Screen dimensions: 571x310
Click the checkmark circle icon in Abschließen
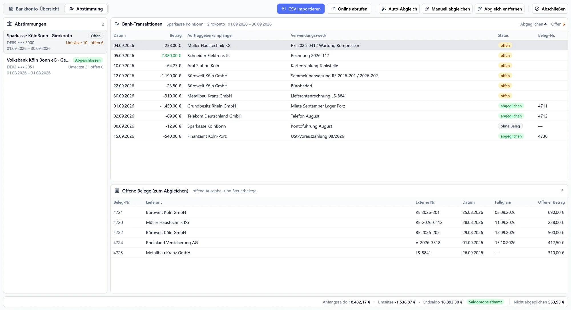coord(537,9)
